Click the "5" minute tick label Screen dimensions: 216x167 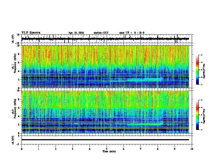pos(107,149)
